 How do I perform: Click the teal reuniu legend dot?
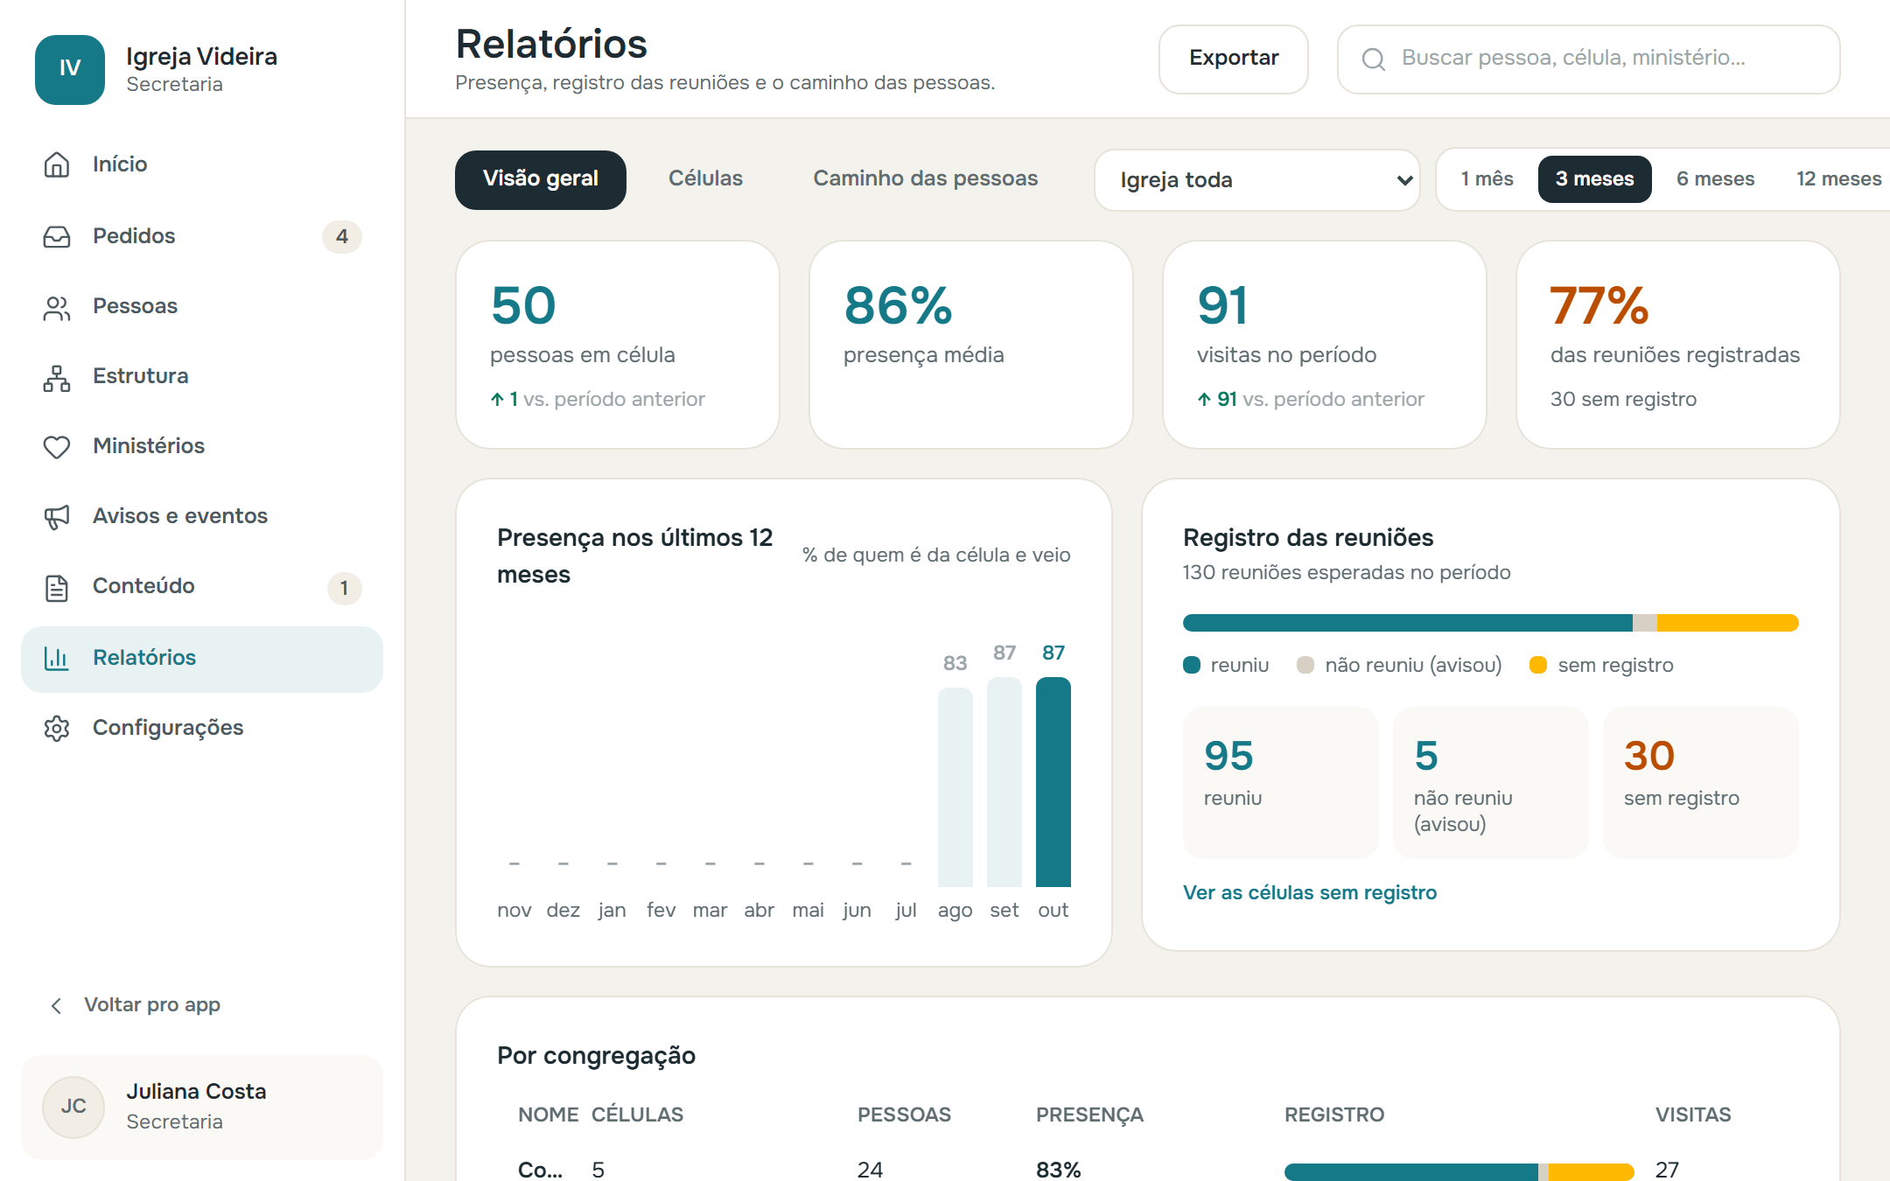pyautogui.click(x=1192, y=665)
